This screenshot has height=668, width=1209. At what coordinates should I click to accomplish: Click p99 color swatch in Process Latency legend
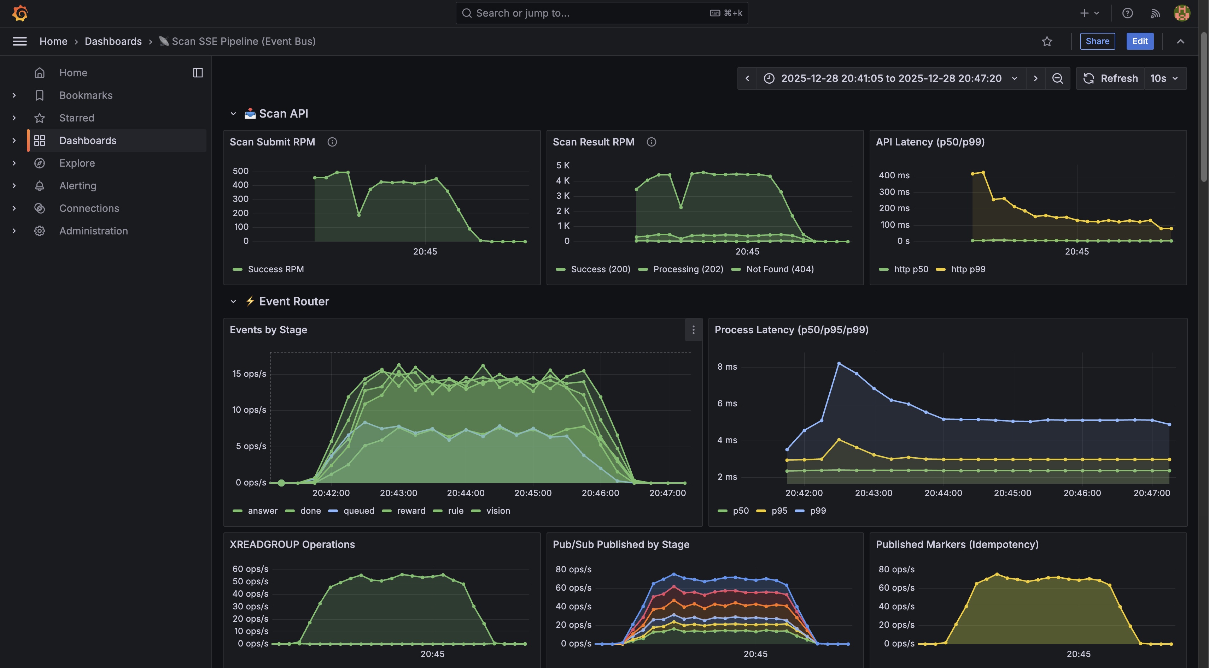pos(799,511)
